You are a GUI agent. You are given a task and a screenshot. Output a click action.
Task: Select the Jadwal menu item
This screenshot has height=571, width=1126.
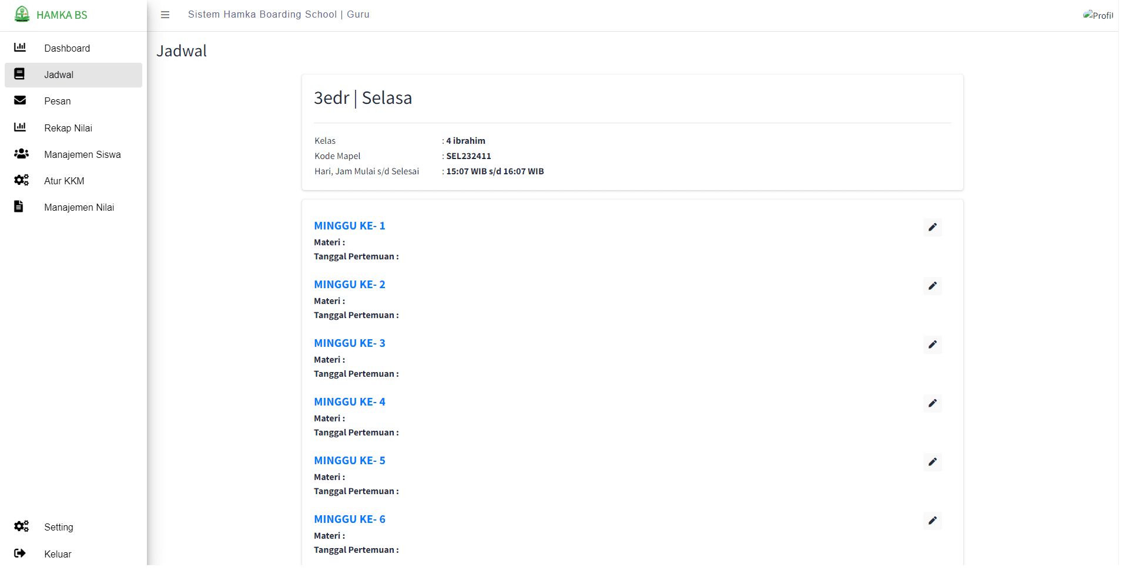coord(73,75)
